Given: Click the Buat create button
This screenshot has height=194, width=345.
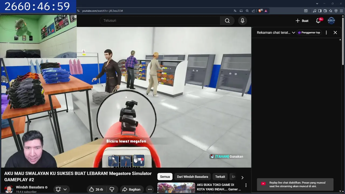Looking at the screenshot, I should point(302,21).
